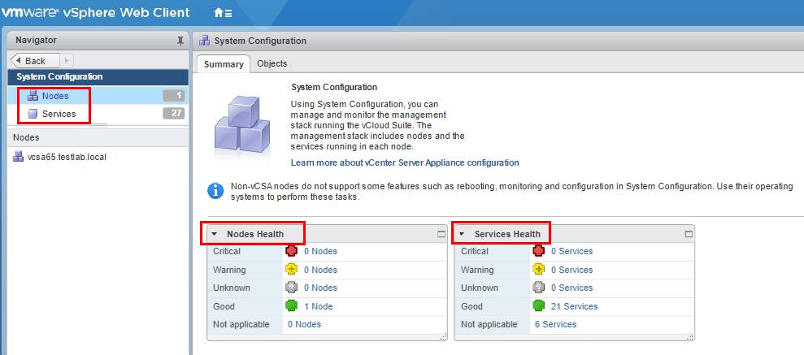Collapse the Services Health section
The image size is (804, 355).
pyautogui.click(x=462, y=234)
